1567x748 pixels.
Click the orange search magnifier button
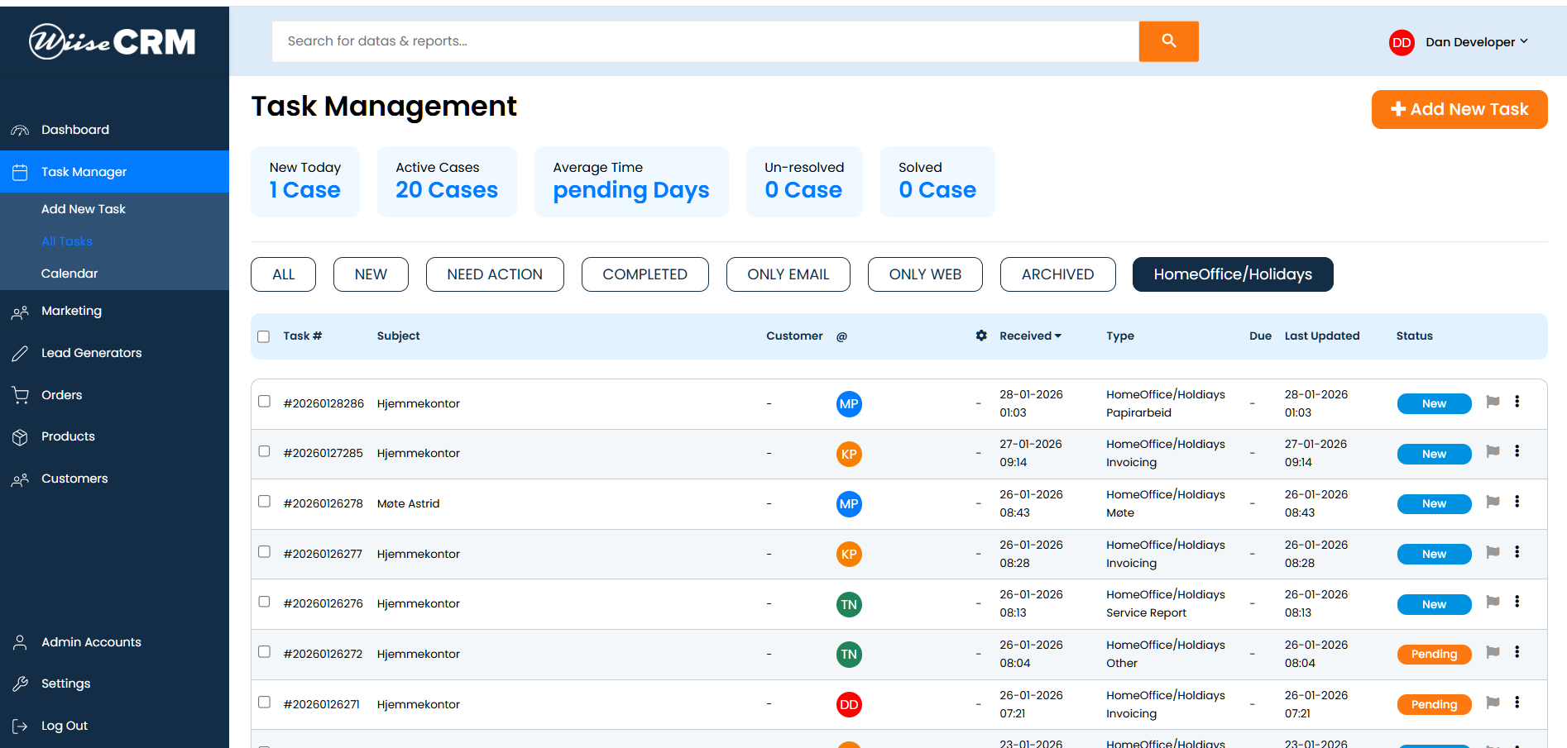point(1167,41)
